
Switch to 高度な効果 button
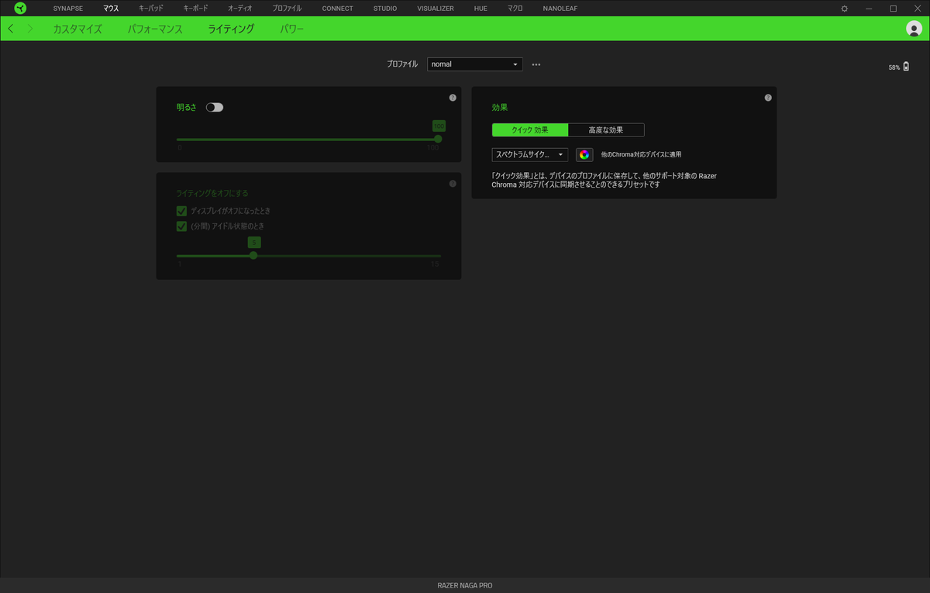(x=606, y=130)
